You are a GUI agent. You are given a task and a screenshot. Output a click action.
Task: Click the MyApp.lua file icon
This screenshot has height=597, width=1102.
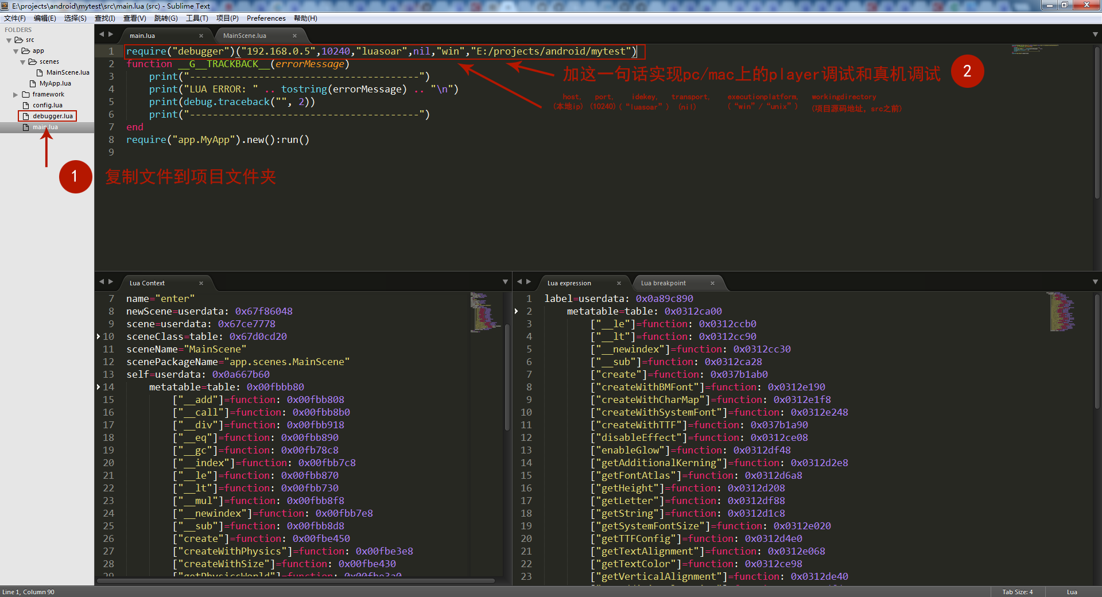[33, 83]
